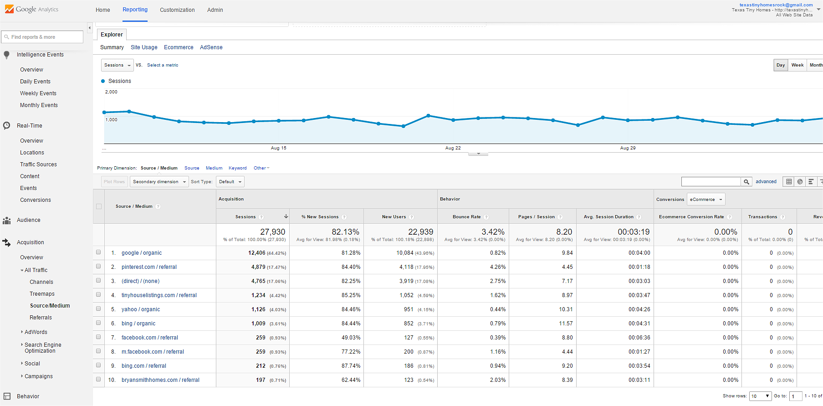Image resolution: width=823 pixels, height=406 pixels.
Task: Open the Sessions metric selector dropdown
Action: 117,65
